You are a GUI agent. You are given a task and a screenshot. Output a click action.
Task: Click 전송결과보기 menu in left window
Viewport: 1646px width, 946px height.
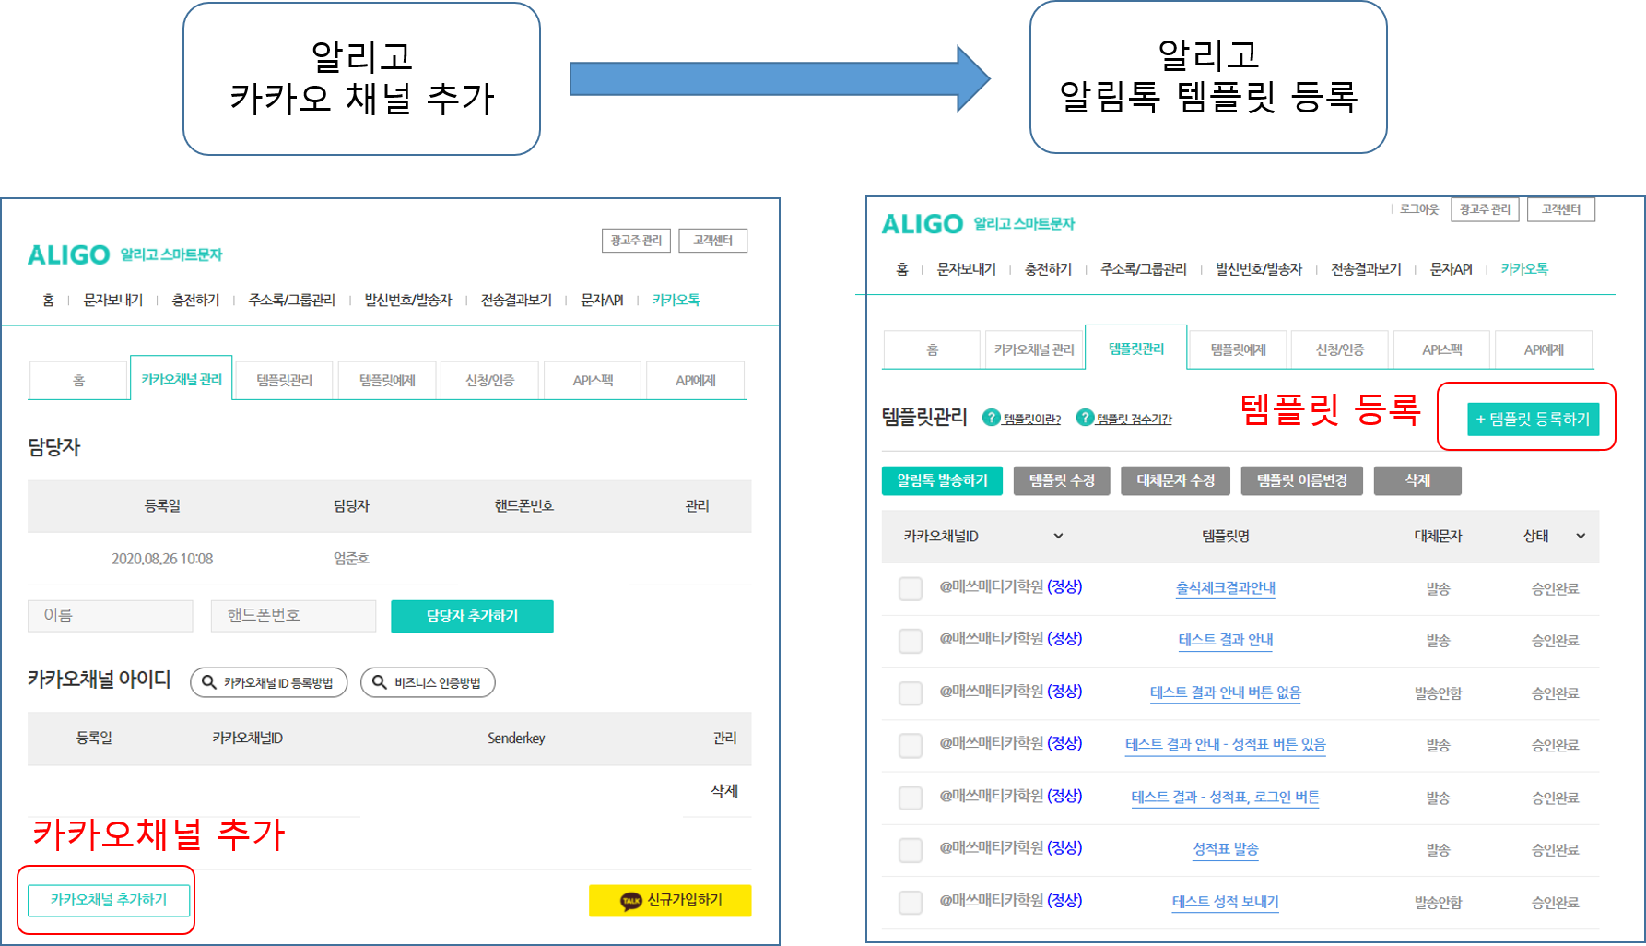516,300
